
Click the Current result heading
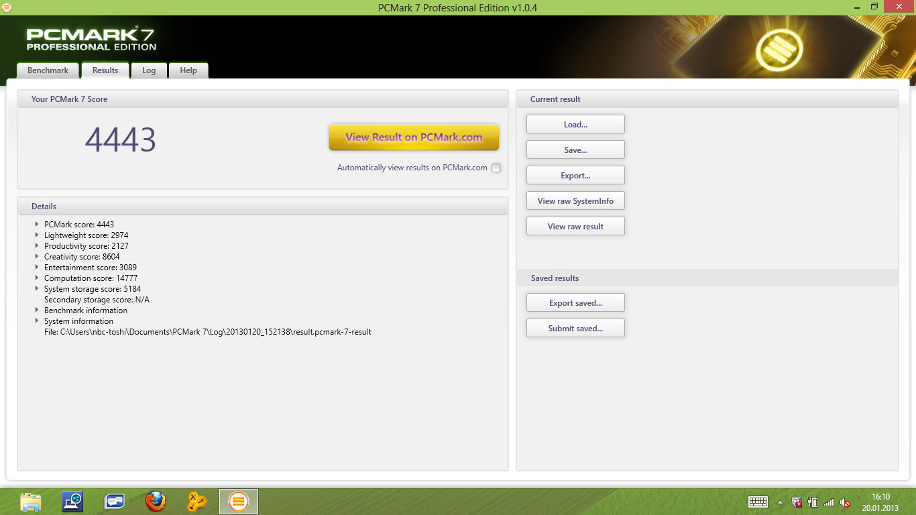(x=555, y=99)
